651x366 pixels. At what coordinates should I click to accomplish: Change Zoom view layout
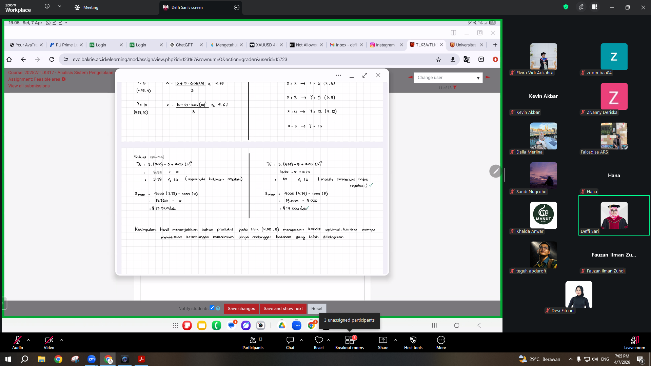point(595,7)
